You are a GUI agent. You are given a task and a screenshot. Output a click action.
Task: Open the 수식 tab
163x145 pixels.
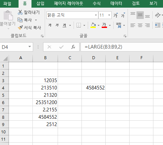(x=97, y=4)
